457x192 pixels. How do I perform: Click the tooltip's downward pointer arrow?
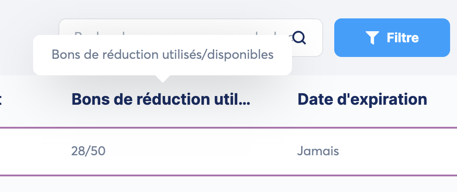[162, 79]
